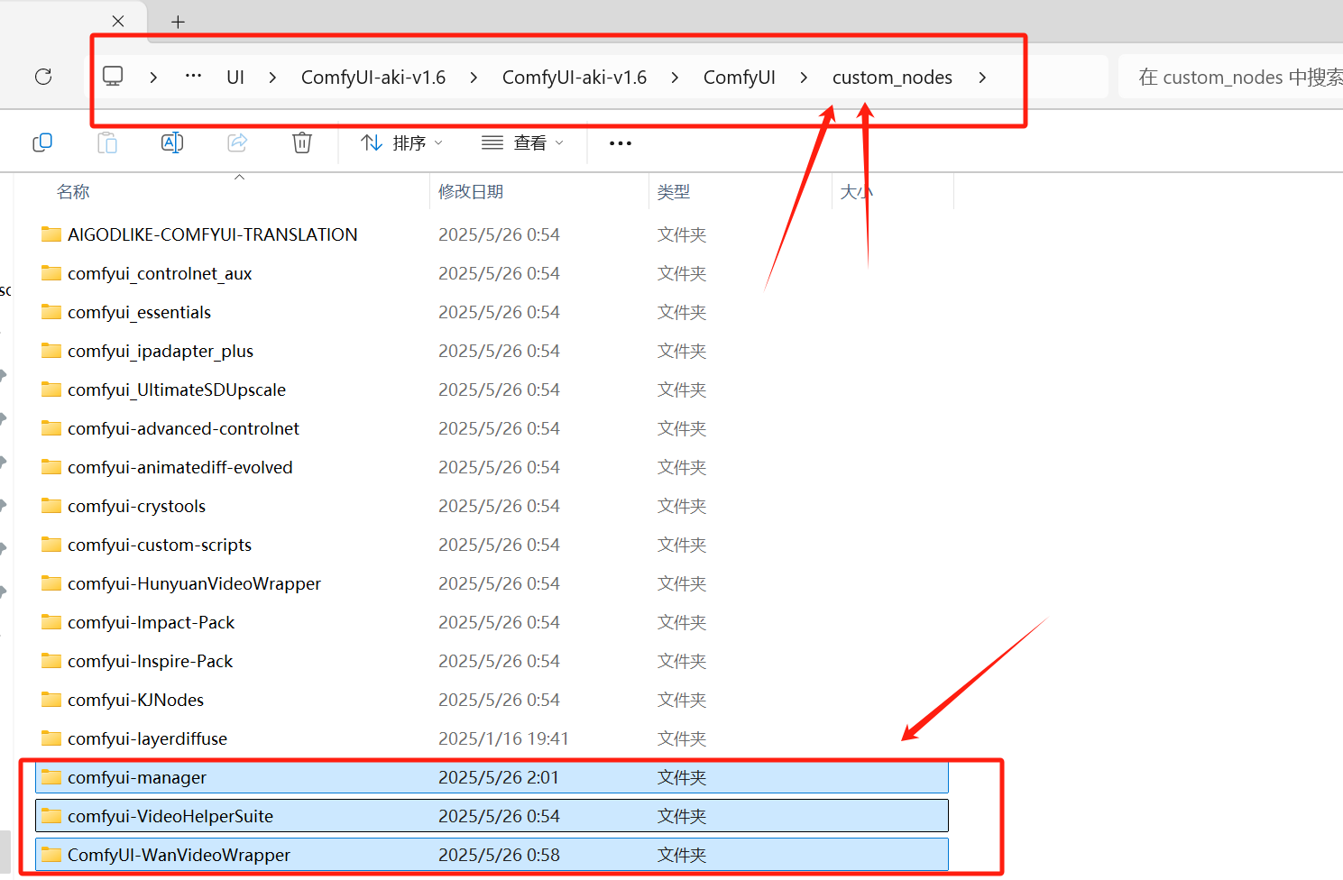
Task: Click folder icon of comfyui-manager
Action: [x=51, y=777]
